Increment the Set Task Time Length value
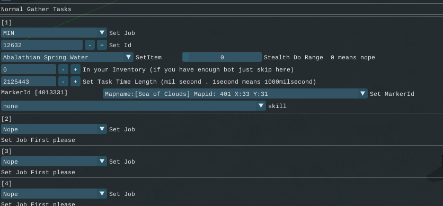Viewport: 443px width, 206px height. click(x=75, y=82)
